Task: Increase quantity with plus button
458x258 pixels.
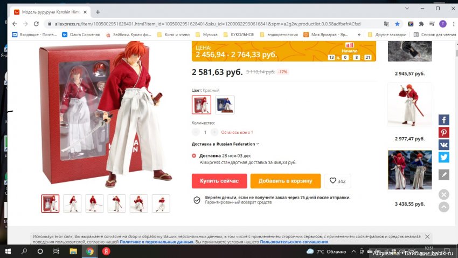Action: click(x=214, y=132)
